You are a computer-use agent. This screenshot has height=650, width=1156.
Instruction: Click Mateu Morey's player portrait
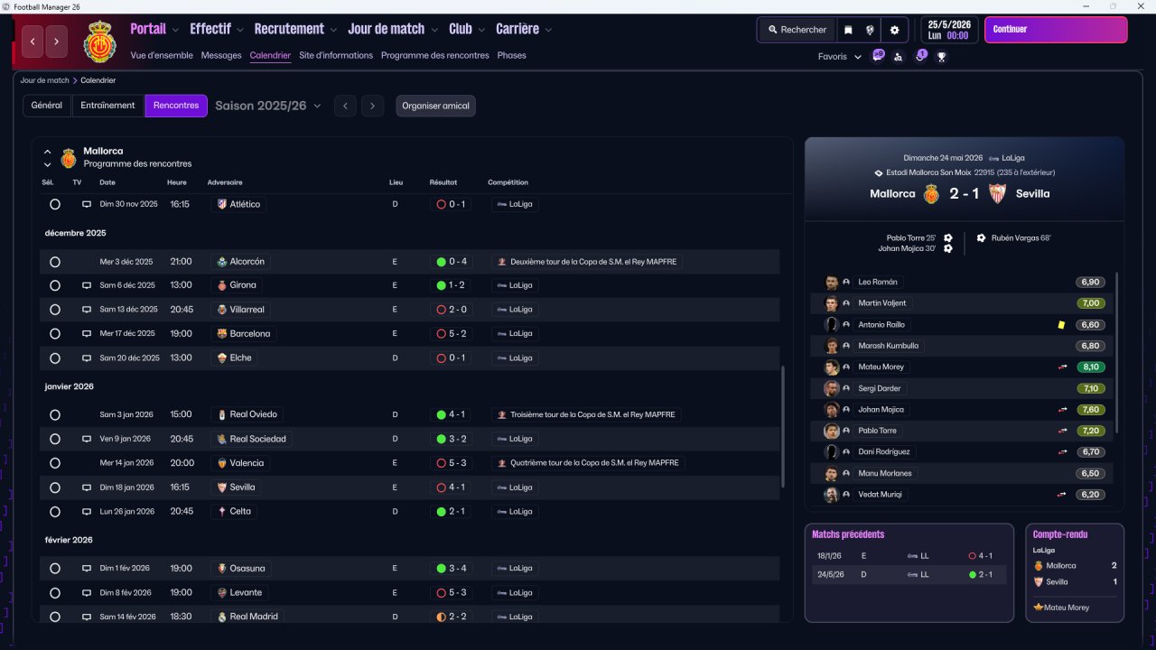832,367
